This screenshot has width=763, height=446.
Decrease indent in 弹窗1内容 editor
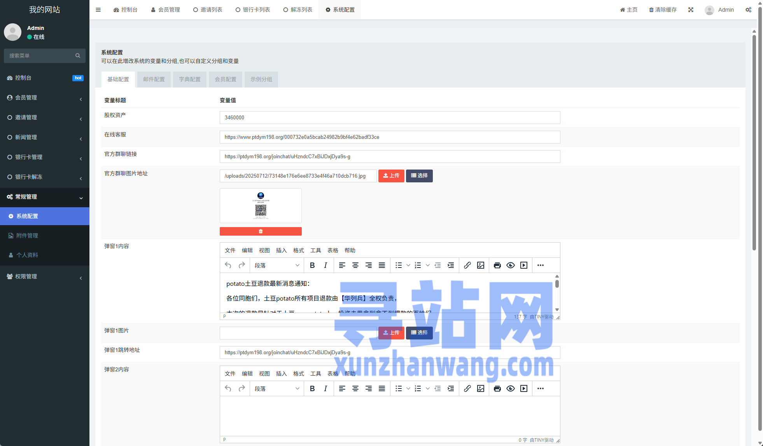pos(437,265)
